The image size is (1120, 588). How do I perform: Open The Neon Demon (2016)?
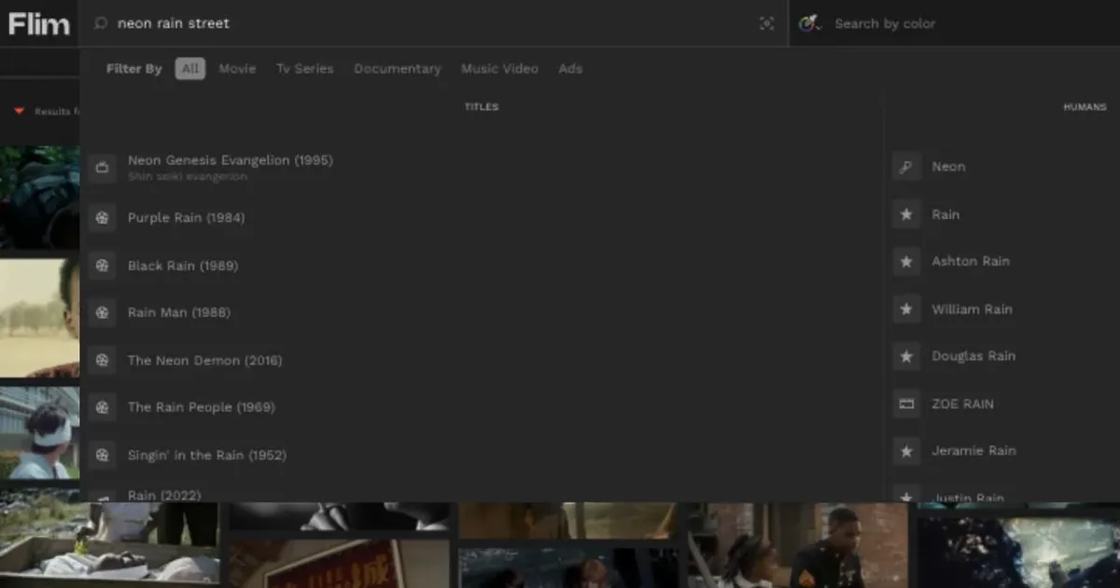204,361
